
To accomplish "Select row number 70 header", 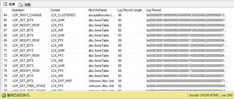I will 5,46.
